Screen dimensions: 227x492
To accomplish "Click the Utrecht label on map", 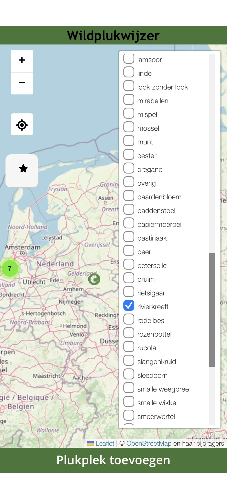I will pos(34,282).
